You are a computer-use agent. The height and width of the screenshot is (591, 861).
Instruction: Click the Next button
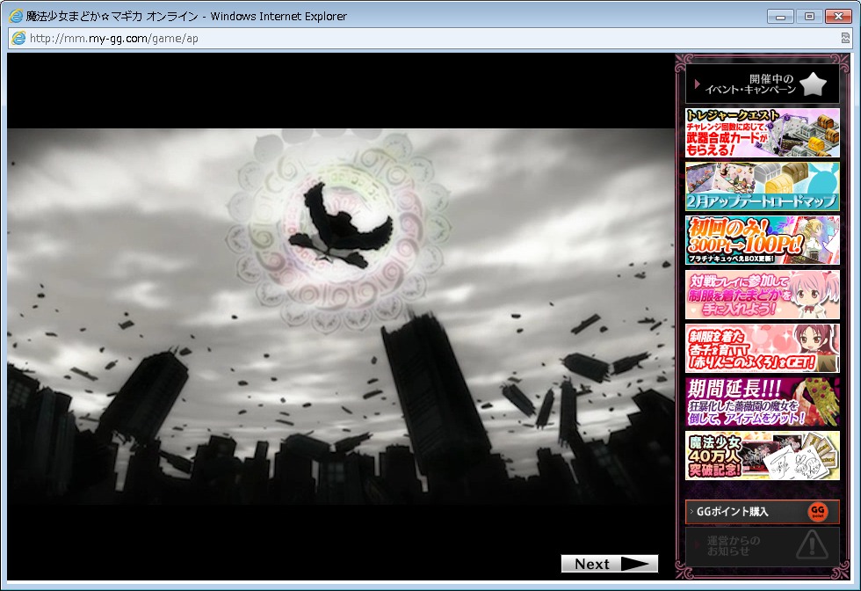pos(609,564)
